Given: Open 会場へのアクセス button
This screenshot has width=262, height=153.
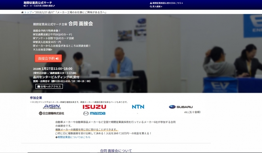Looking at the screenshot, I should click(x=49, y=86).
